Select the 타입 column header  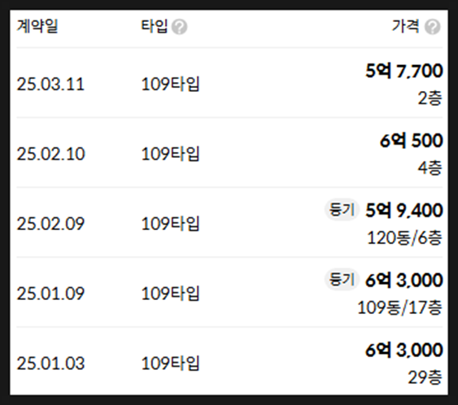click(x=155, y=26)
